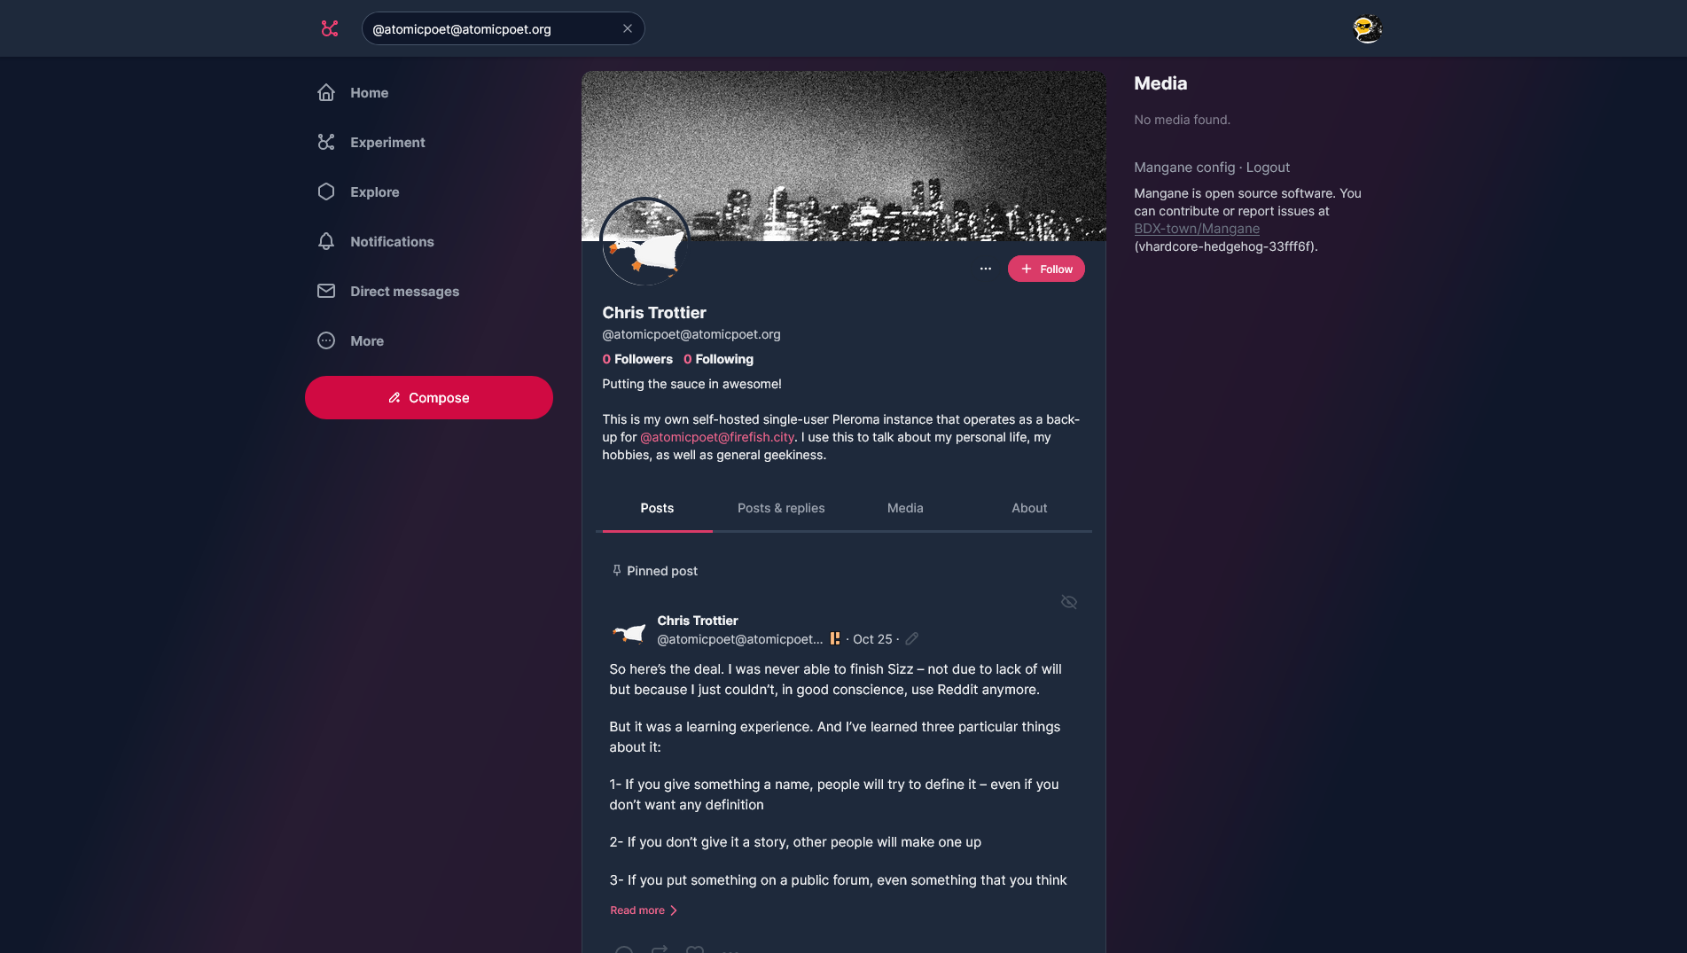Follow Chris Trottier

1046,269
